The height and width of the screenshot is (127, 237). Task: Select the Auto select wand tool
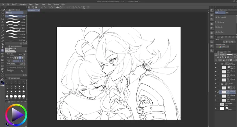tap(2, 28)
